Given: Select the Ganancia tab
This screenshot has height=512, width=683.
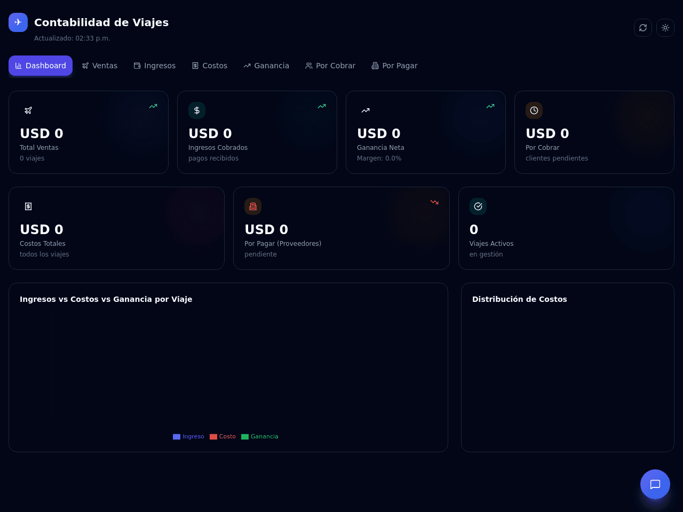Looking at the screenshot, I should coord(266,66).
